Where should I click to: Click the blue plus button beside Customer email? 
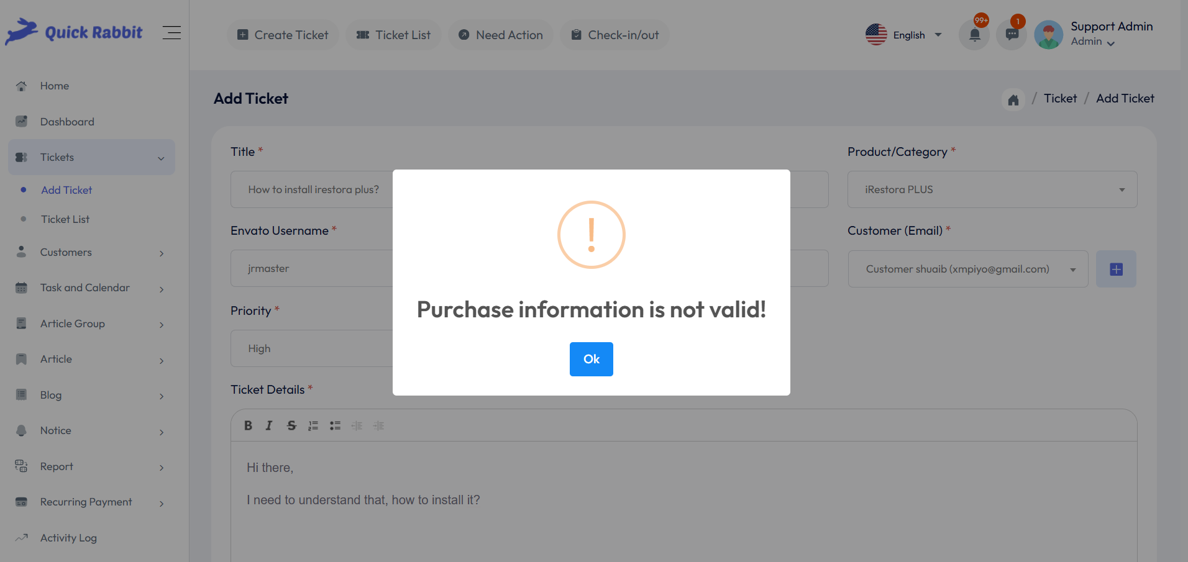coord(1115,269)
